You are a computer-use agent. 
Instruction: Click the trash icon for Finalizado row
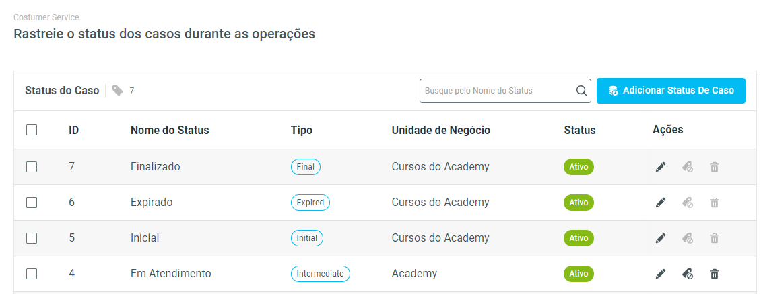click(x=715, y=167)
